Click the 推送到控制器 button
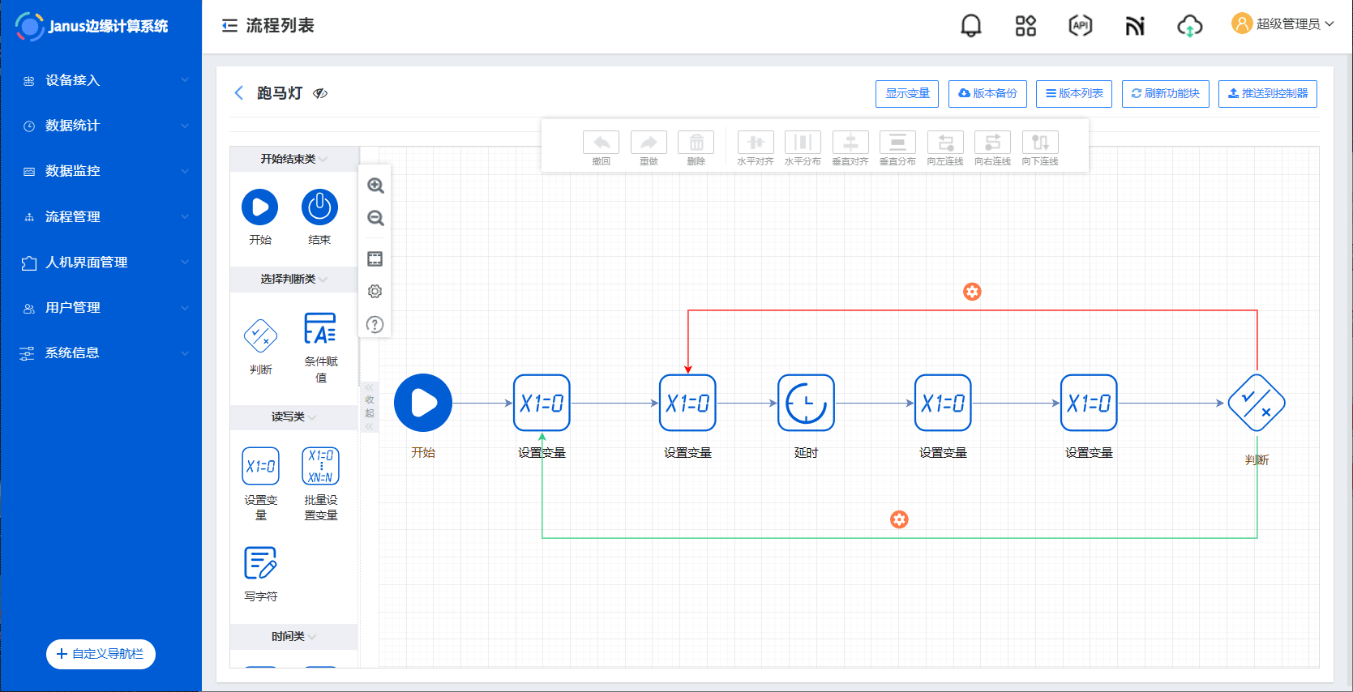The image size is (1353, 692). 1267,94
